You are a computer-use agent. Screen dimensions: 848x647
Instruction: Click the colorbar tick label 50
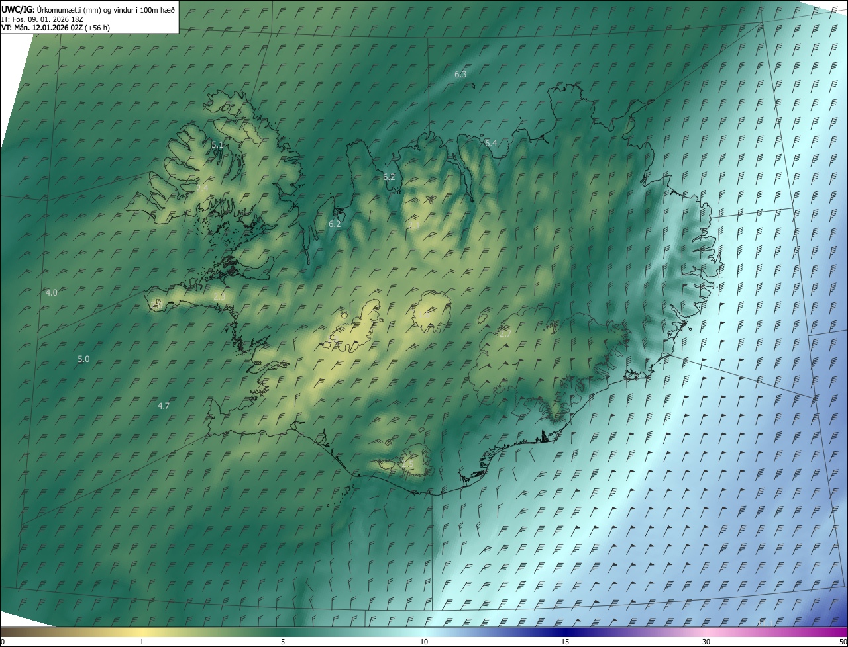click(843, 642)
